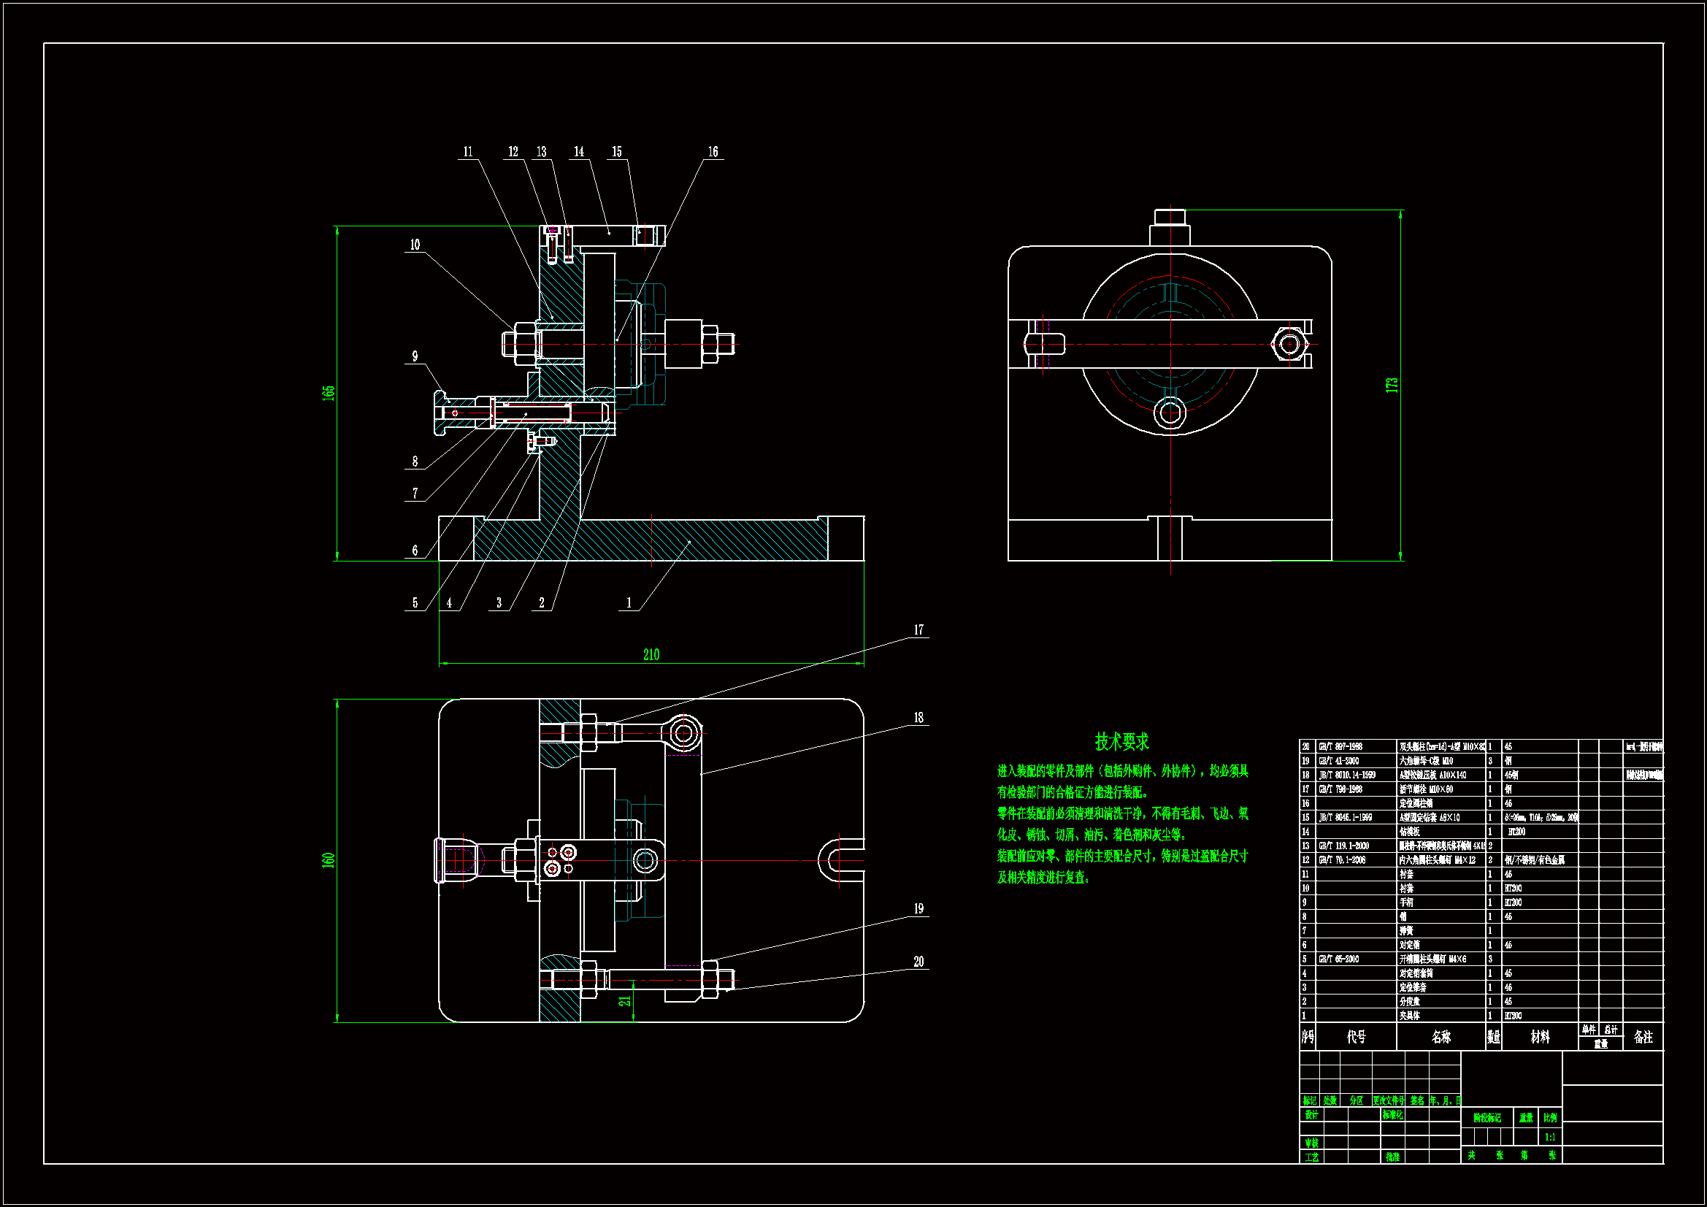Select the 1:1 scale value cell

(1550, 1137)
